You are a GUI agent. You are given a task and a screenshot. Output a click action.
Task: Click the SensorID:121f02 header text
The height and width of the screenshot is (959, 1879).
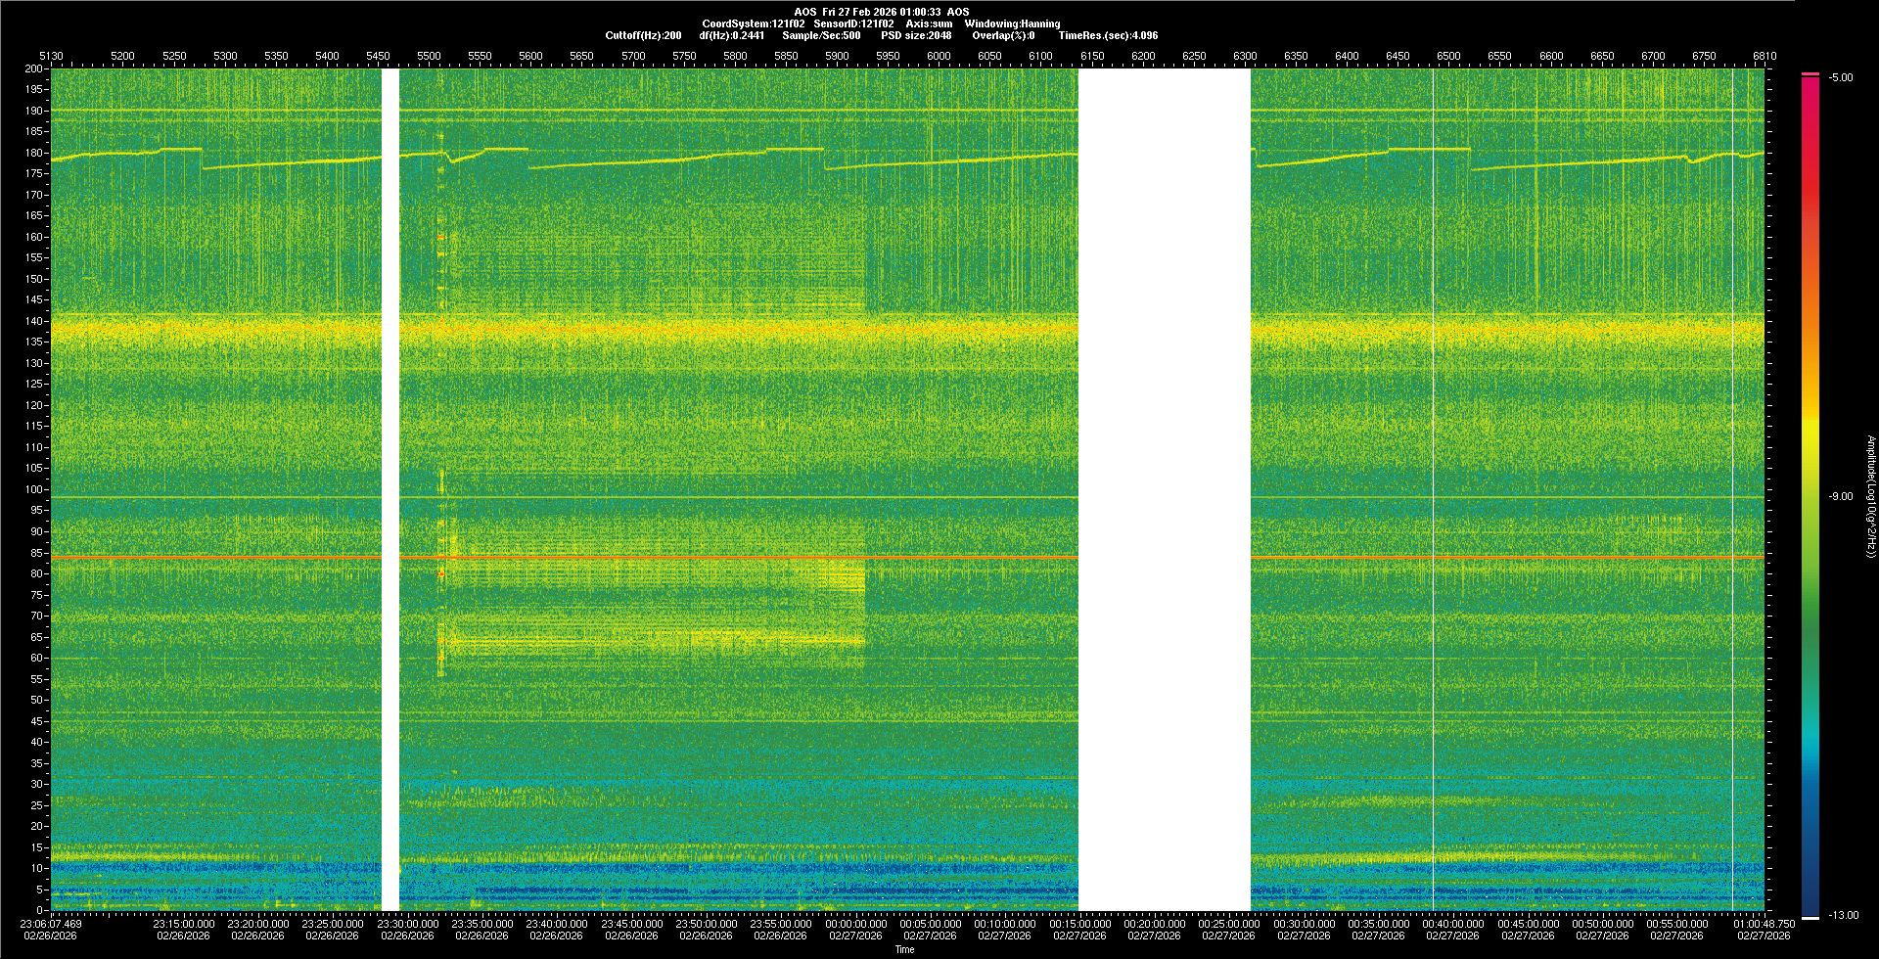click(x=853, y=23)
